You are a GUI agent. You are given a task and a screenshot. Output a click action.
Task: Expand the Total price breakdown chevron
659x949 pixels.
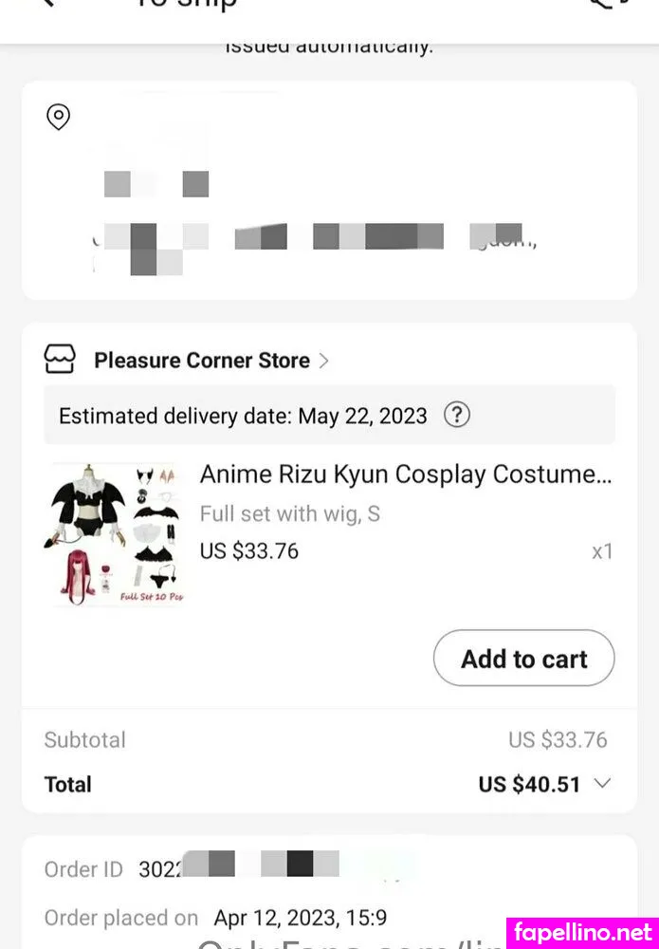point(602,784)
